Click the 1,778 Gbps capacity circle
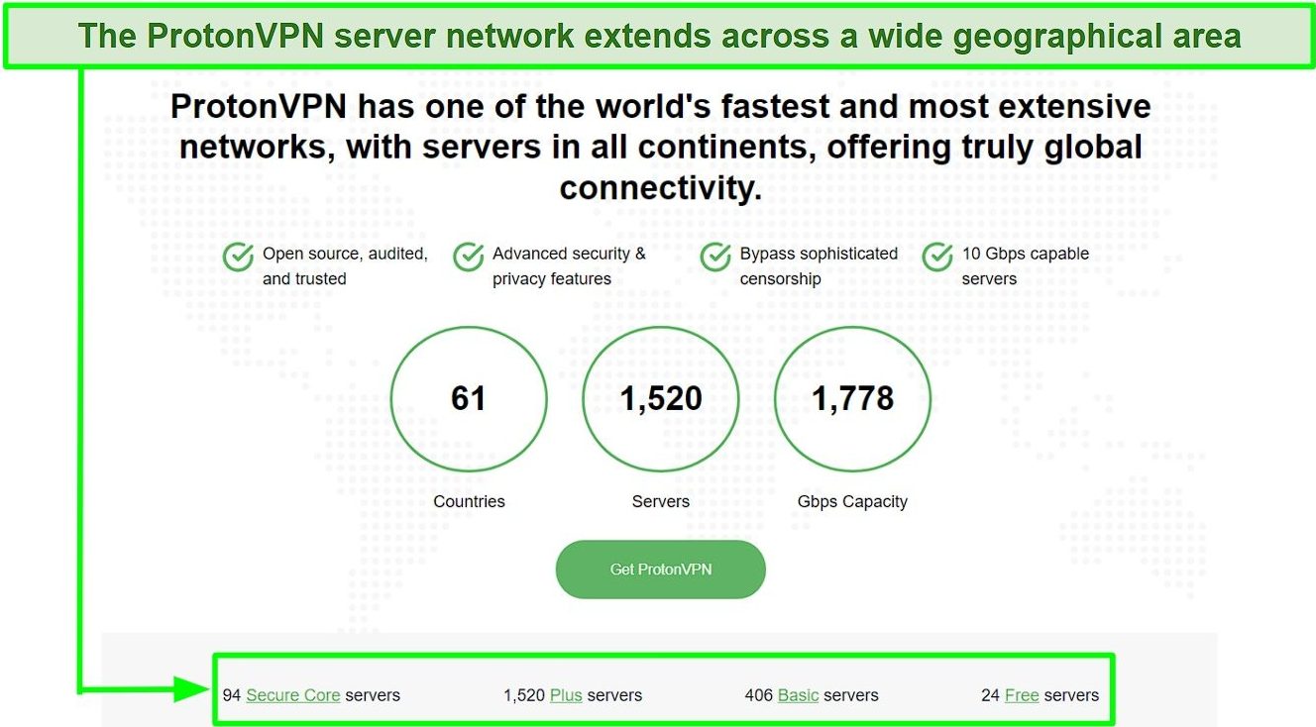 pos(852,398)
